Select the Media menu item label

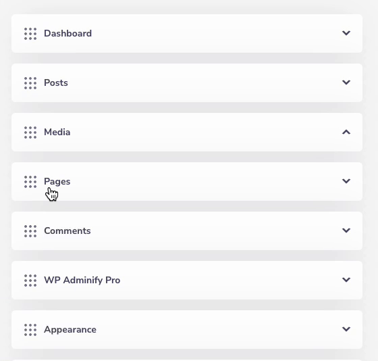click(57, 132)
